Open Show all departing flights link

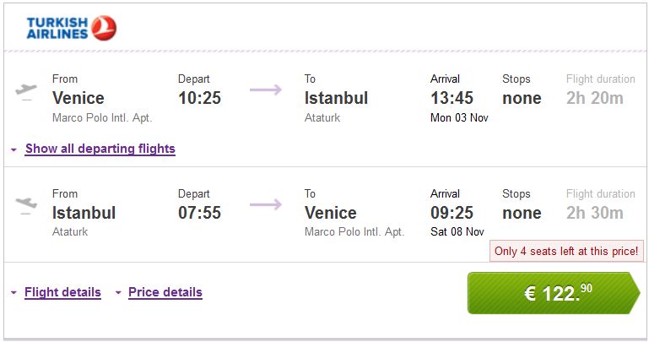100,149
